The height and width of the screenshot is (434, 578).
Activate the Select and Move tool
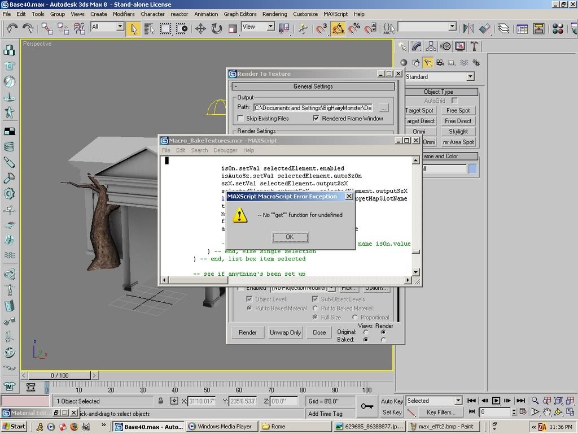(x=200, y=29)
